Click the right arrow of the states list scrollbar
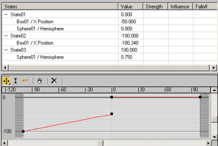The width and height of the screenshot is (218, 146). [x=214, y=68]
